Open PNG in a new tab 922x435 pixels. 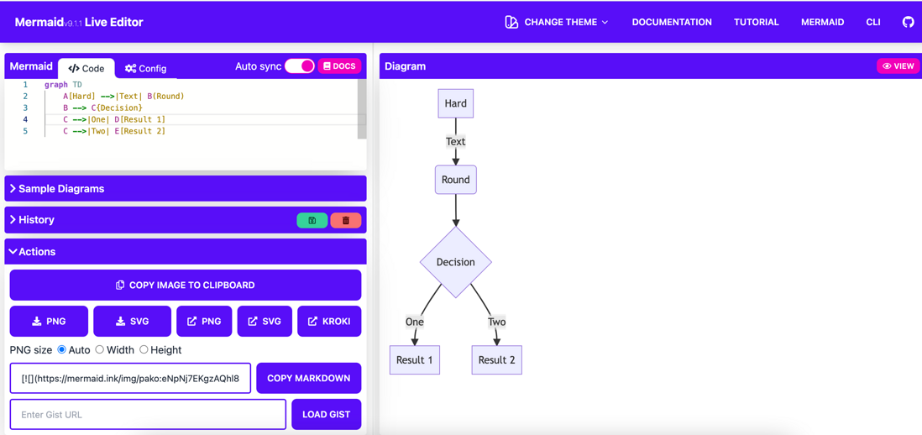pyautogui.click(x=204, y=322)
